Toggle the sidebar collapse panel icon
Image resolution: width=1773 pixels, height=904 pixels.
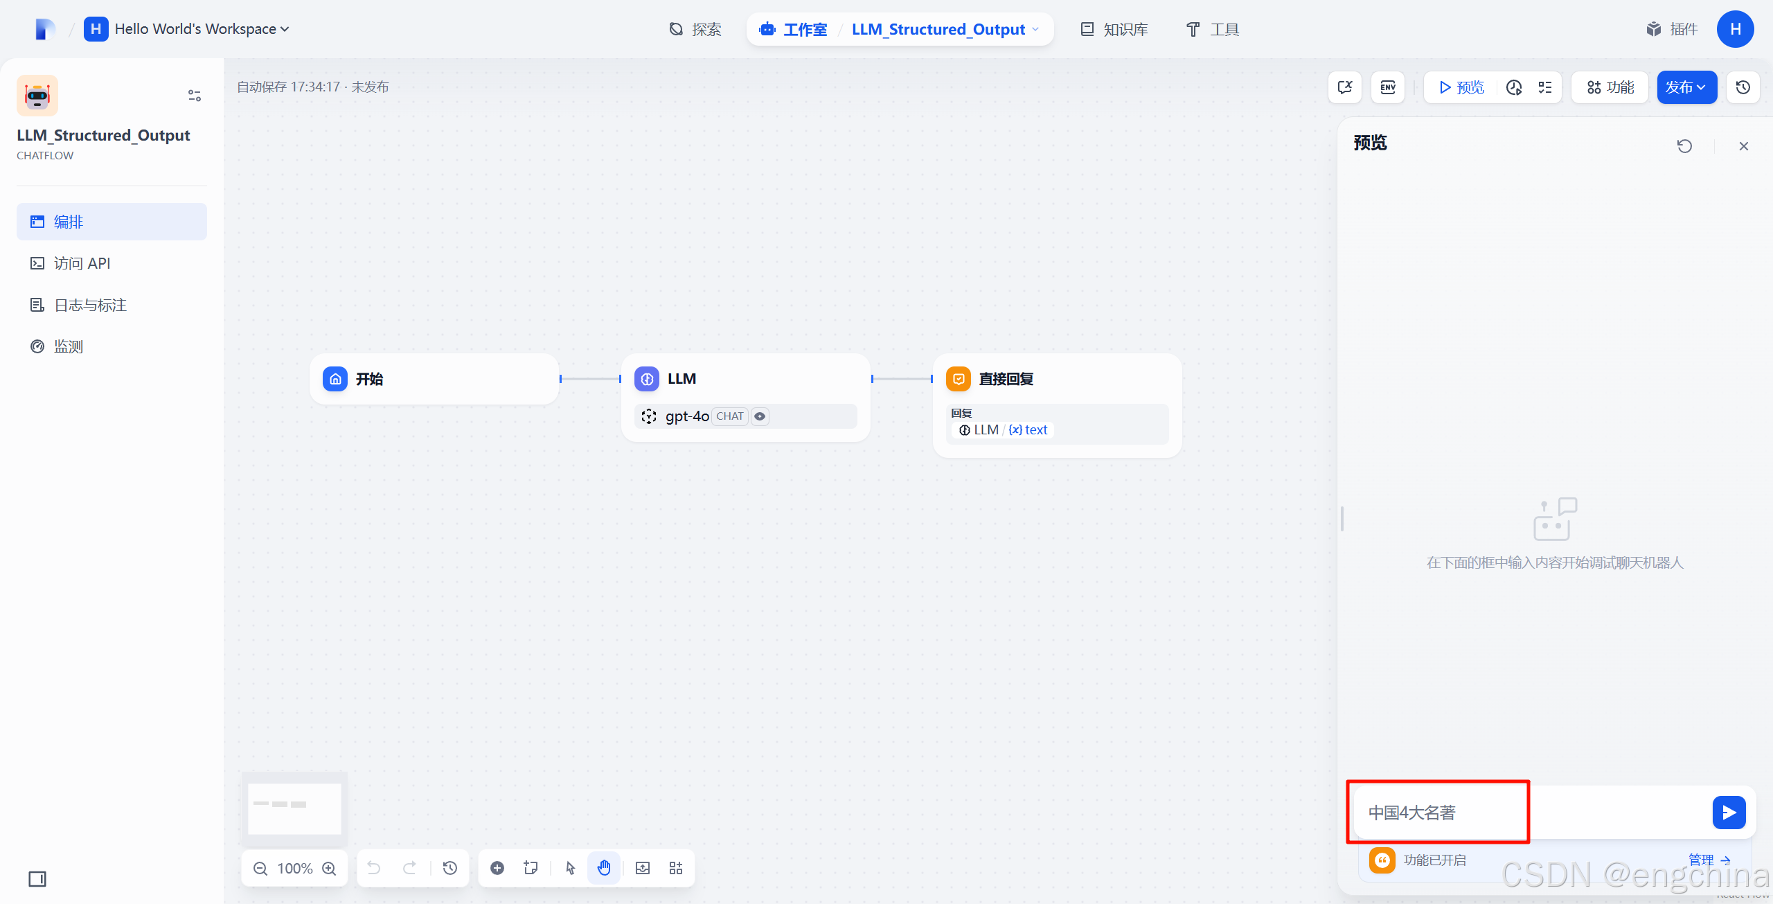pos(37,879)
